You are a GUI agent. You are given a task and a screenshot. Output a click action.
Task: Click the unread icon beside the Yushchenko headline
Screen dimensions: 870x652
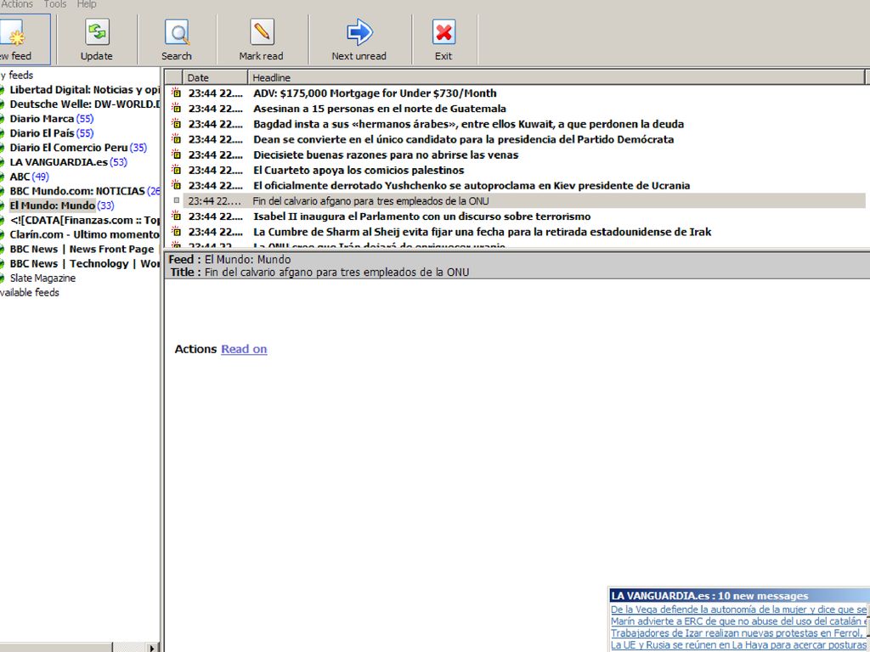coord(177,185)
